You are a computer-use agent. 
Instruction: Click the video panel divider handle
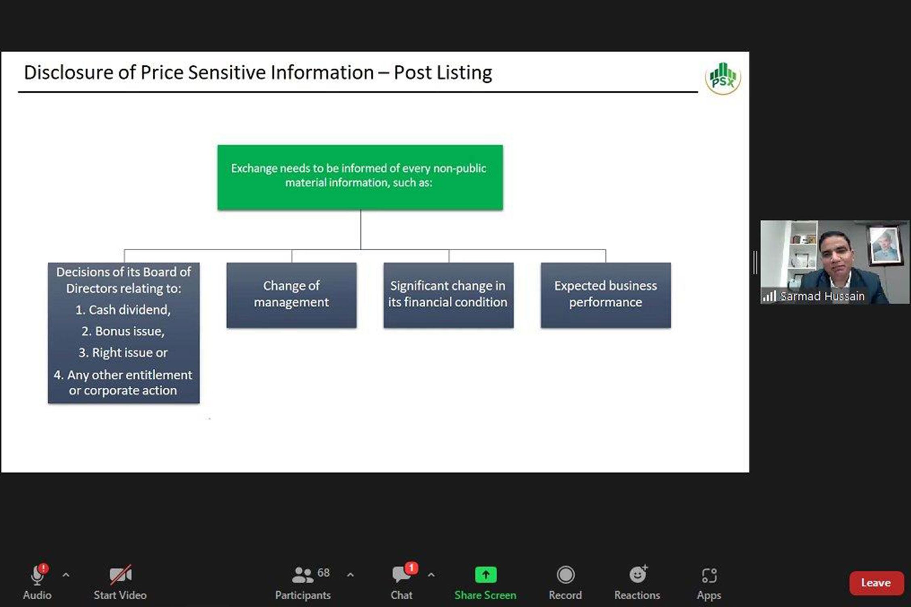(755, 262)
